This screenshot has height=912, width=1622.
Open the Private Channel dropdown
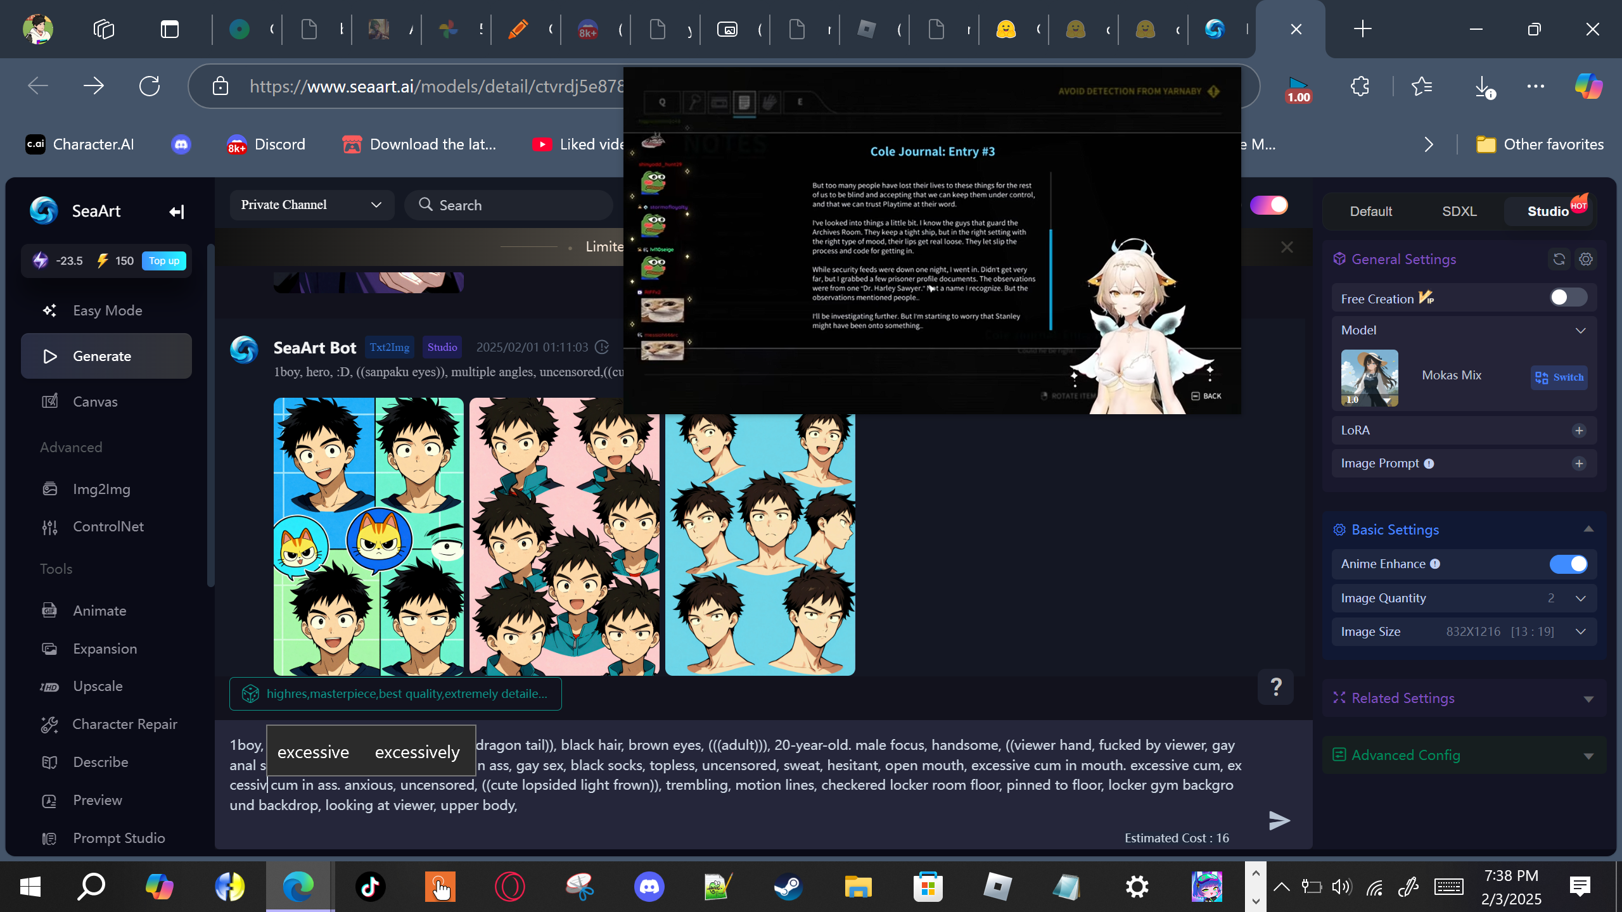311,205
